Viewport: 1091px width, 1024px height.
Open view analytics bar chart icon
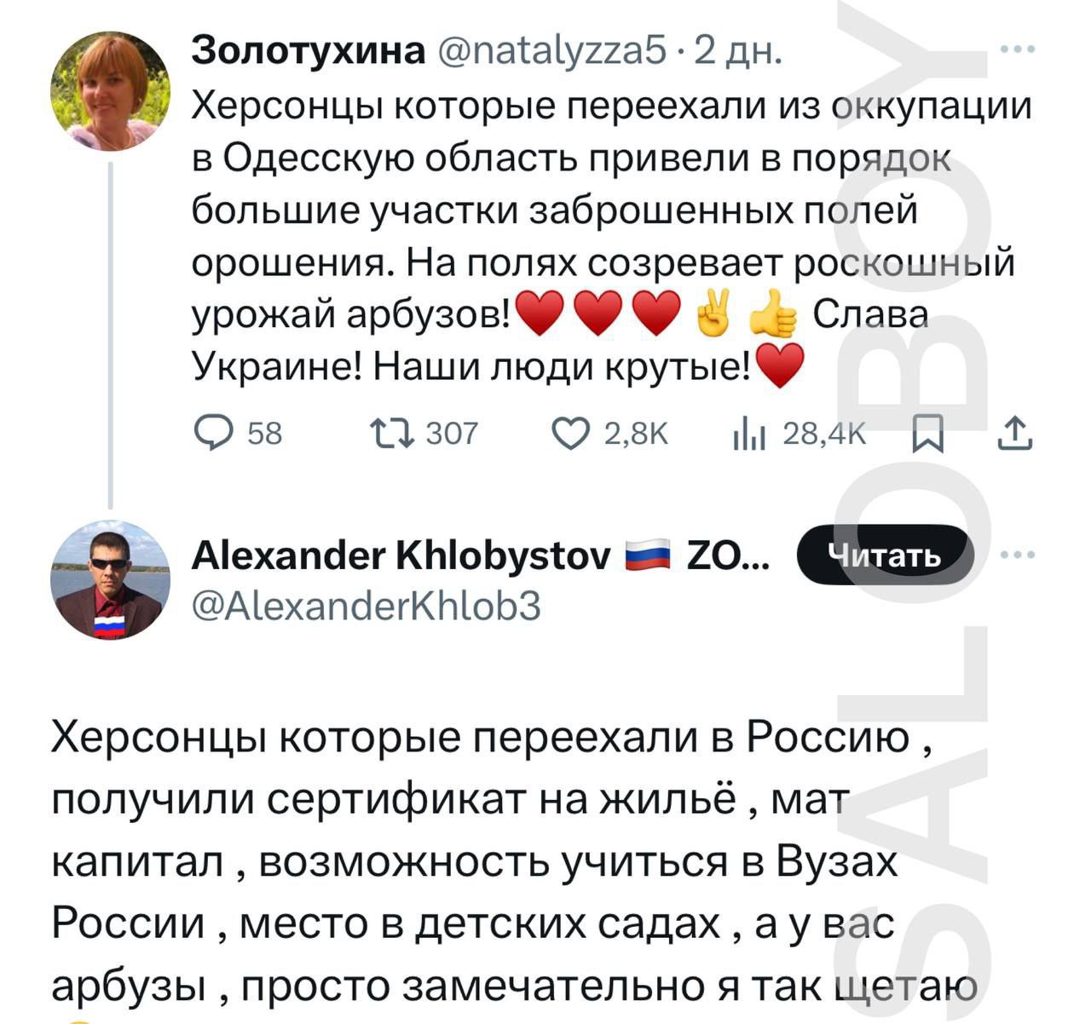tap(749, 435)
